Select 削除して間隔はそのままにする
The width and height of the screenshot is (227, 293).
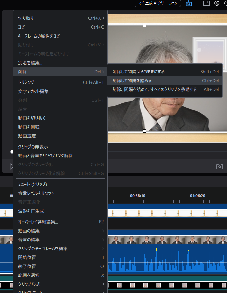[138, 72]
